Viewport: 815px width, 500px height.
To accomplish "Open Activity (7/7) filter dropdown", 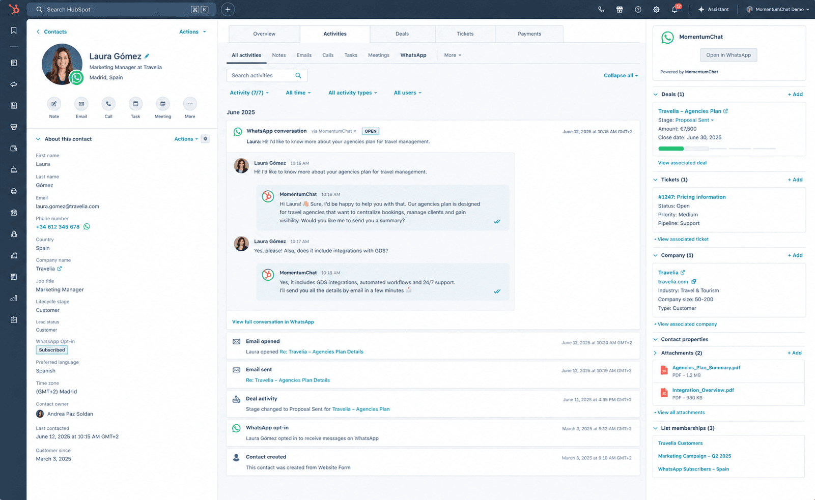I will (x=249, y=93).
